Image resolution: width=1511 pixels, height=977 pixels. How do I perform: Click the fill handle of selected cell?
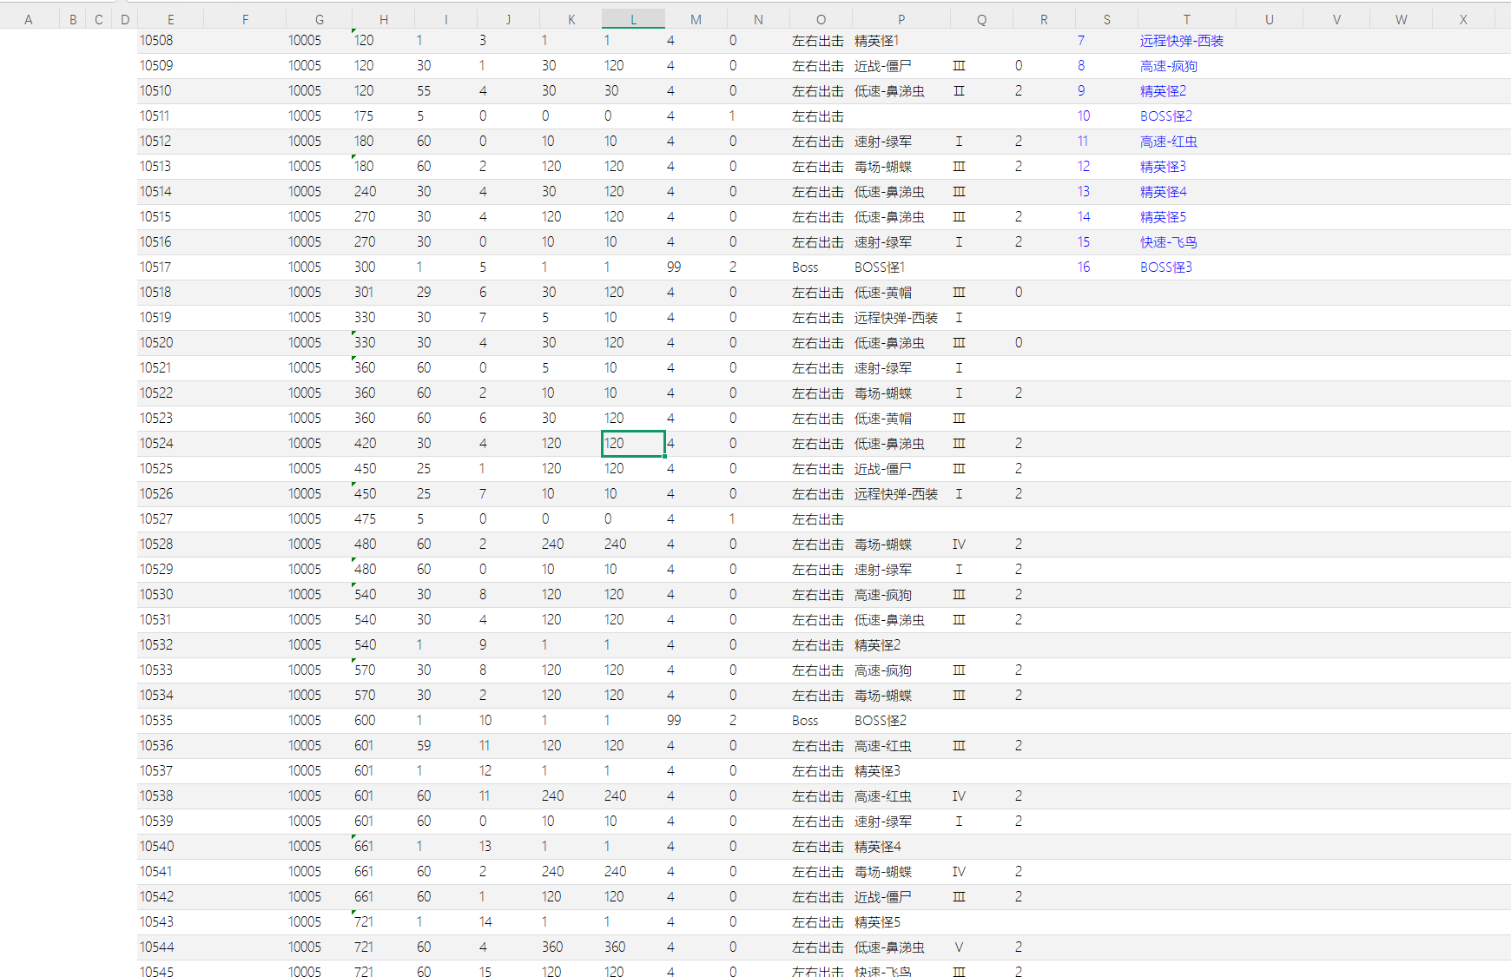pos(664,456)
